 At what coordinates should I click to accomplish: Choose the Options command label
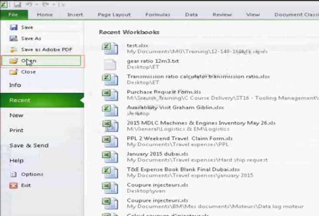click(32, 174)
